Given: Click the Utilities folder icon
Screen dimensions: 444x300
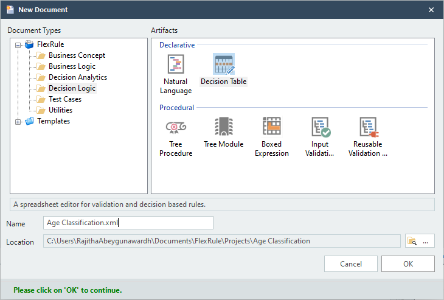Looking at the screenshot, I should (41, 110).
